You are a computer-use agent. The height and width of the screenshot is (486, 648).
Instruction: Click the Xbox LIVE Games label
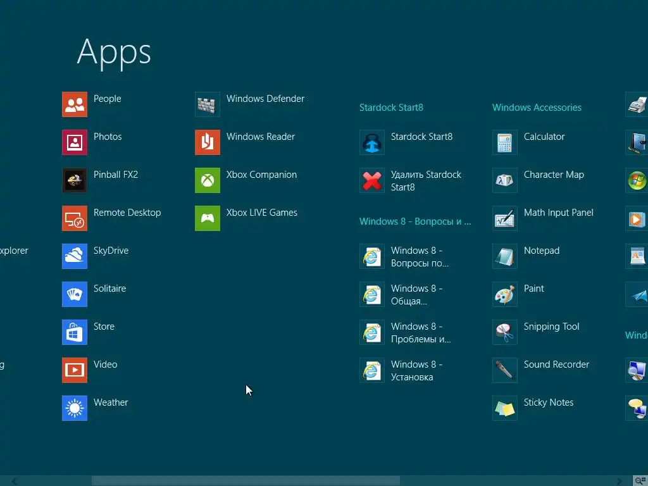(261, 213)
